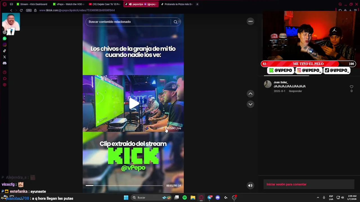This screenshot has height=202, width=360.
Task: Like Juan Soler_ comment heart
Action: pos(351,87)
